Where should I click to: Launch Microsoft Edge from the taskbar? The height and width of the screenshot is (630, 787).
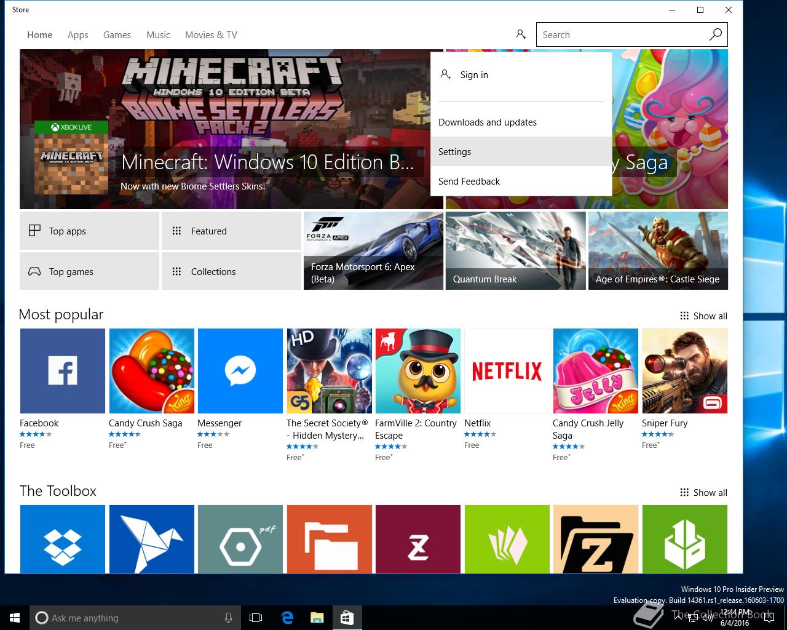(287, 618)
